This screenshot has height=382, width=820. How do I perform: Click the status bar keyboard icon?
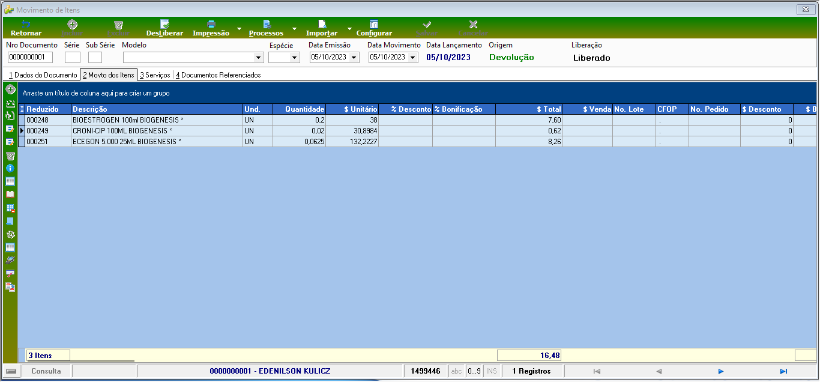tap(11, 371)
